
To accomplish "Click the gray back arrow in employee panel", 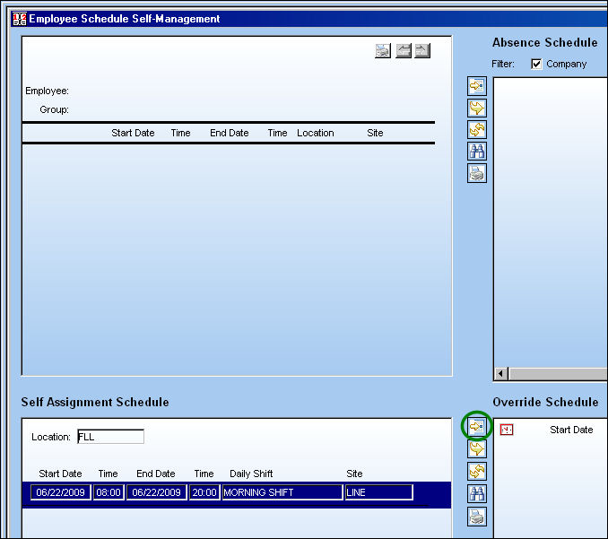I will coord(404,50).
